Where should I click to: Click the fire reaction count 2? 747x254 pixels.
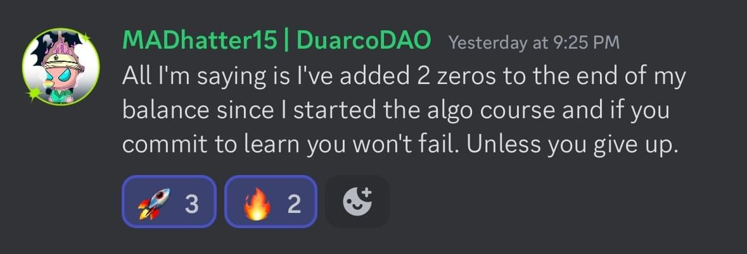pos(294,204)
